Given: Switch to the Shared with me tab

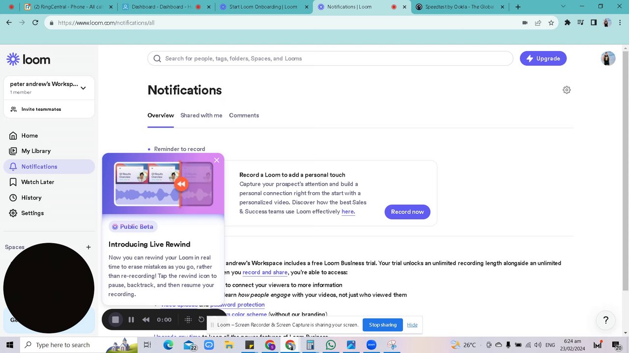Looking at the screenshot, I should [201, 115].
